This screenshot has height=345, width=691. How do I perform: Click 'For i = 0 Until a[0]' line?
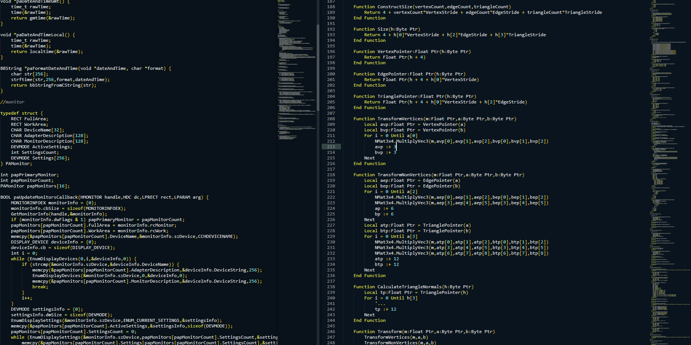coord(391,136)
